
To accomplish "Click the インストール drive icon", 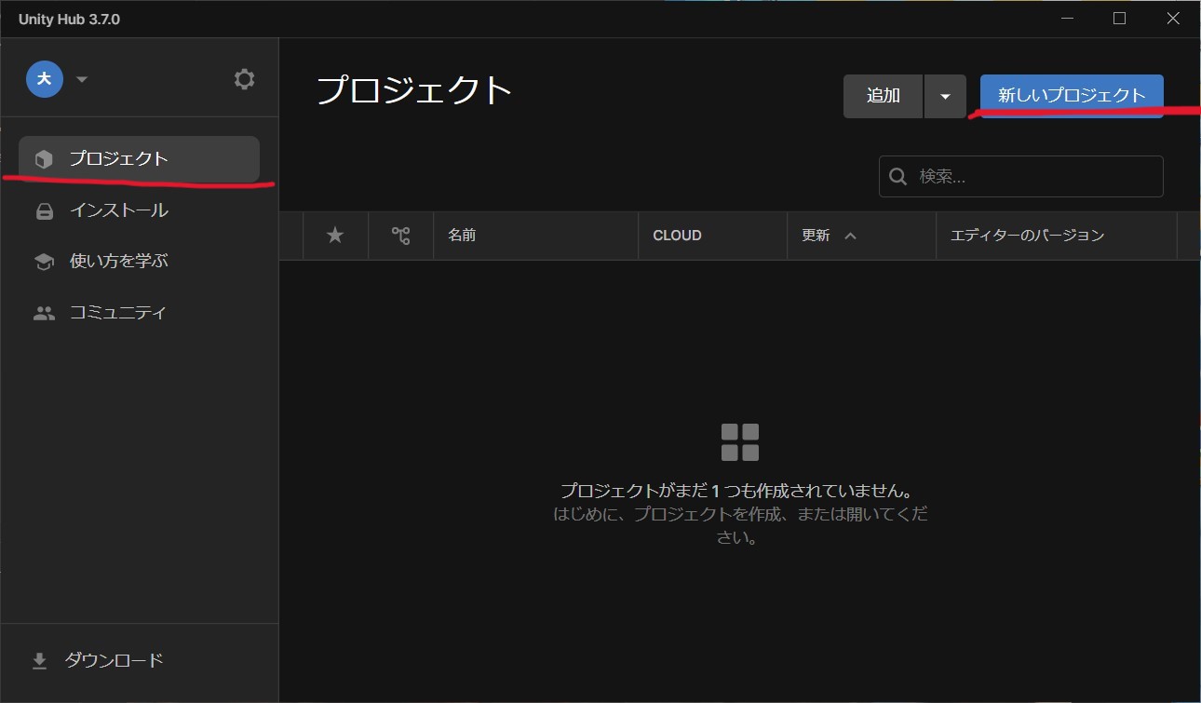I will [44, 211].
